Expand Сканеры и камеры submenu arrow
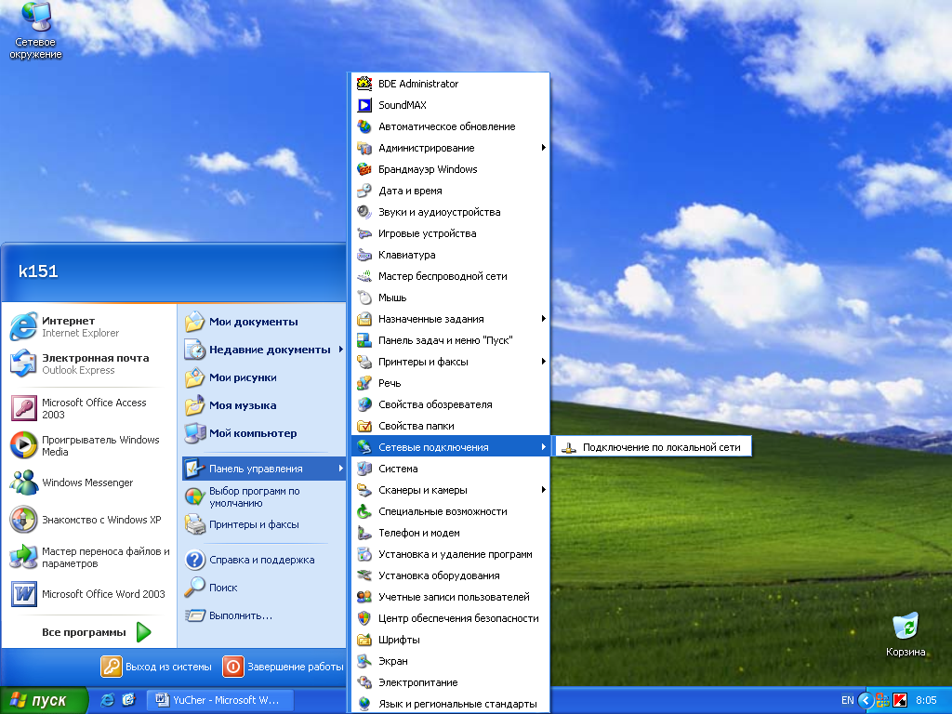The image size is (952, 714). tap(543, 490)
